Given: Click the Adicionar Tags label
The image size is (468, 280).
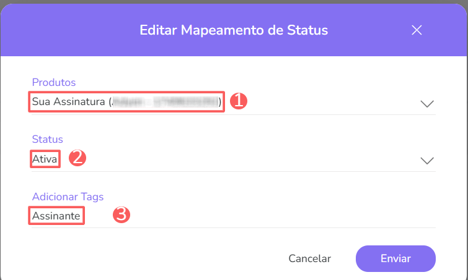Looking at the screenshot, I should click(x=68, y=197).
